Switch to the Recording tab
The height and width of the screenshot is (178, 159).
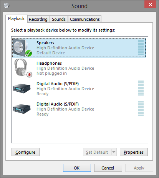[38, 19]
